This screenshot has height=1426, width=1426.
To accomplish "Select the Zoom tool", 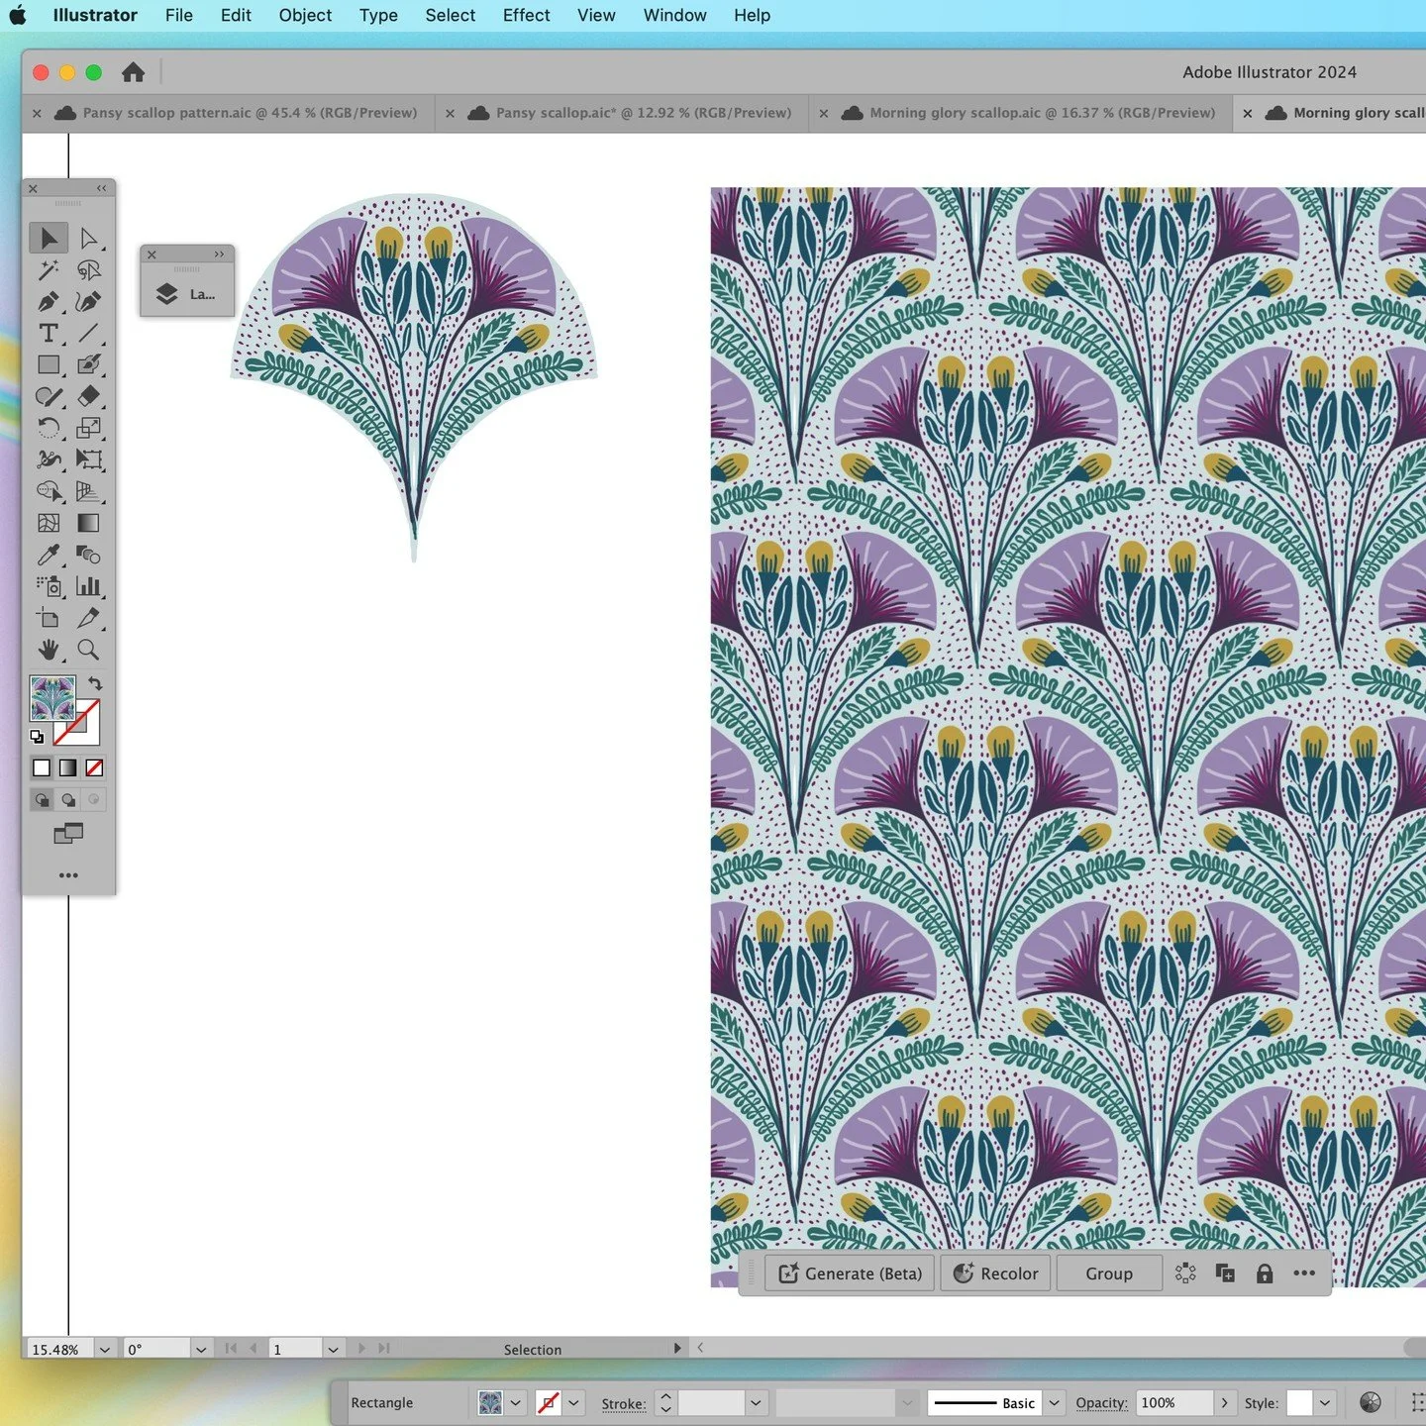I will 90,651.
